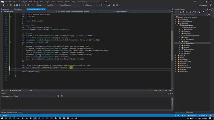The image size is (214, 120).
Task: Open the Package Manager Console tab
Action: 9,112
